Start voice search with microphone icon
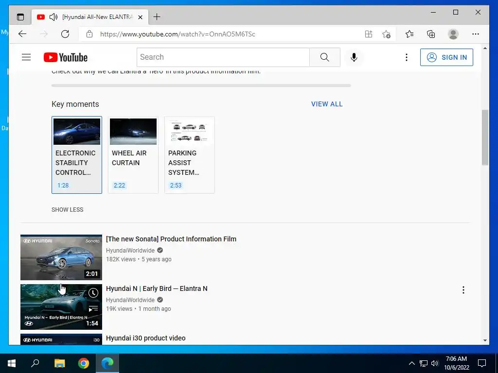498x373 pixels. [x=354, y=57]
